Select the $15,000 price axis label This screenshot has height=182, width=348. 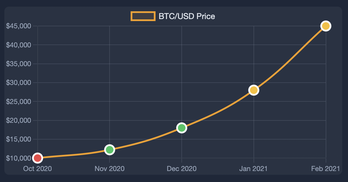[x=19, y=139]
